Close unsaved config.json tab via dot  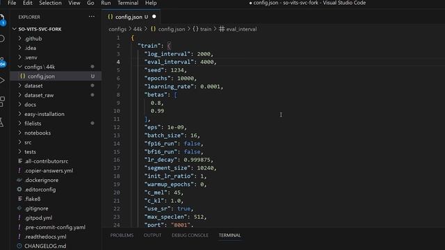(154, 17)
